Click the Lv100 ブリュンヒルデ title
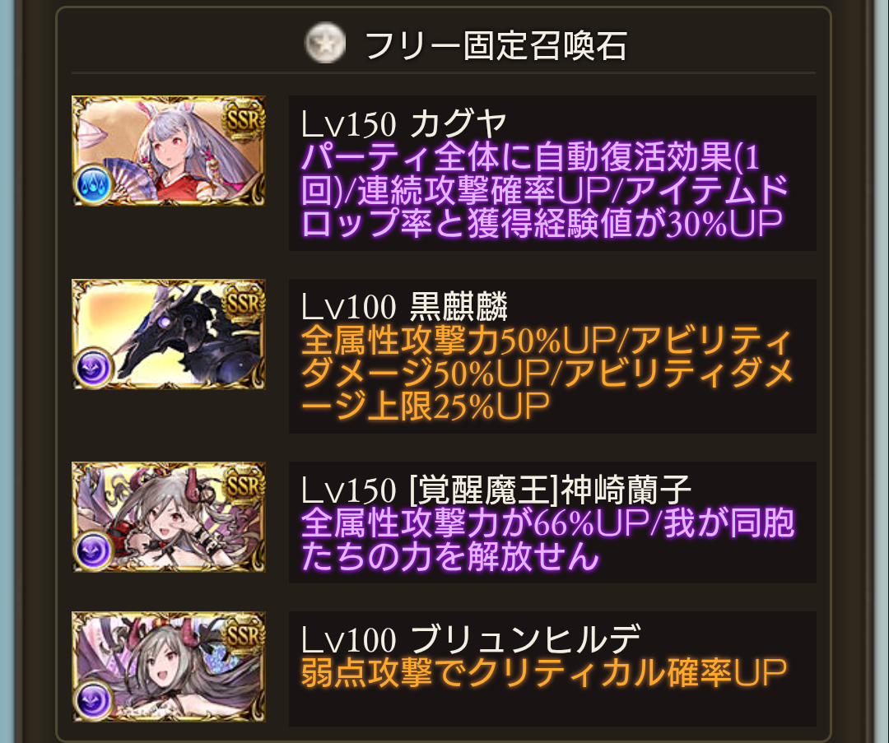The height and width of the screenshot is (743, 889). [471, 639]
